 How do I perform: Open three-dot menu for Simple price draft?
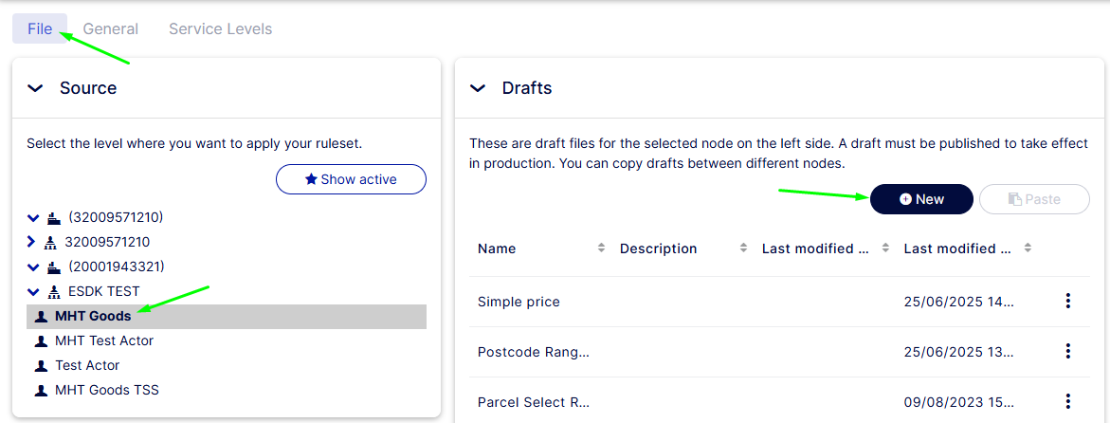click(x=1067, y=302)
